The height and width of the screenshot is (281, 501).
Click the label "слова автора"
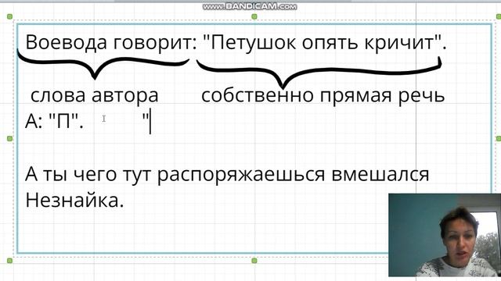pyautogui.click(x=95, y=95)
